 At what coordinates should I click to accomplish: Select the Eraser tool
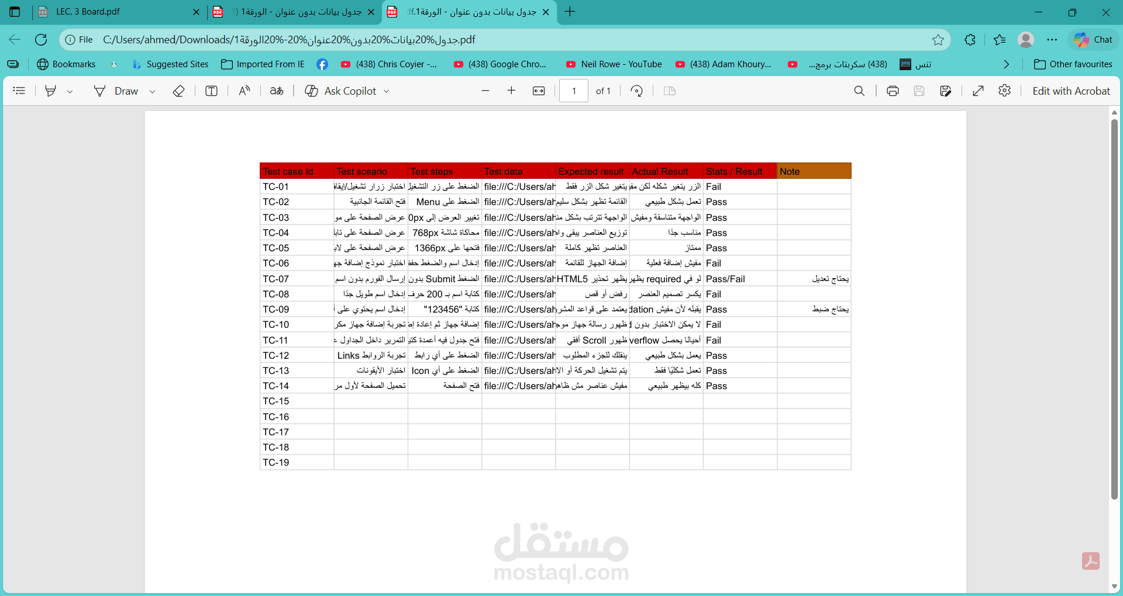179,91
